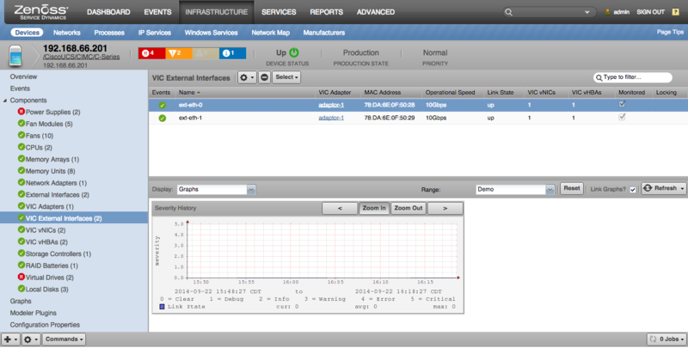Image resolution: width=688 pixels, height=348 pixels.
Task: Switch to the Processes tab
Action: click(x=109, y=33)
